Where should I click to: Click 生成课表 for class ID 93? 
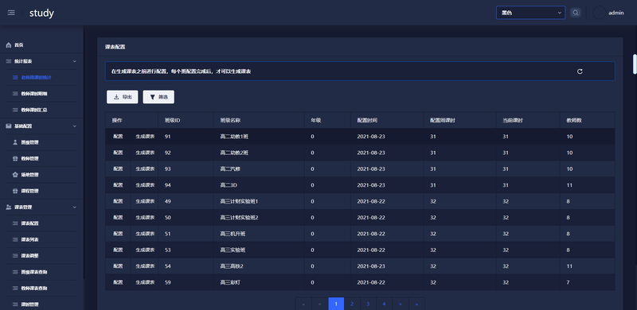(x=145, y=169)
